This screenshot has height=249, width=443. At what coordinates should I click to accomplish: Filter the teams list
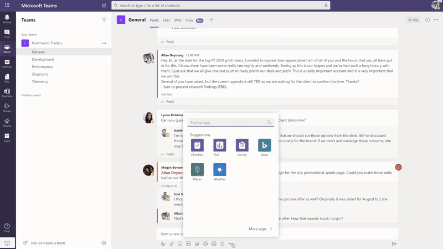tap(104, 20)
